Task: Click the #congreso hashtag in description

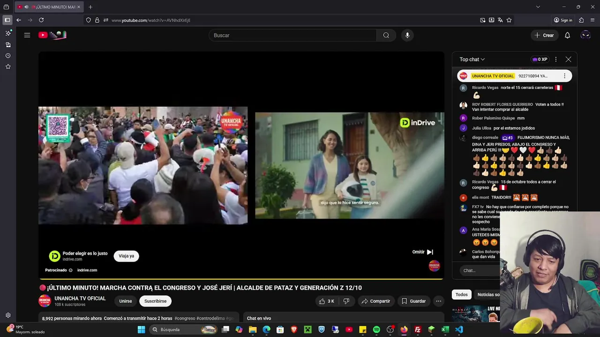Action: 185,318
